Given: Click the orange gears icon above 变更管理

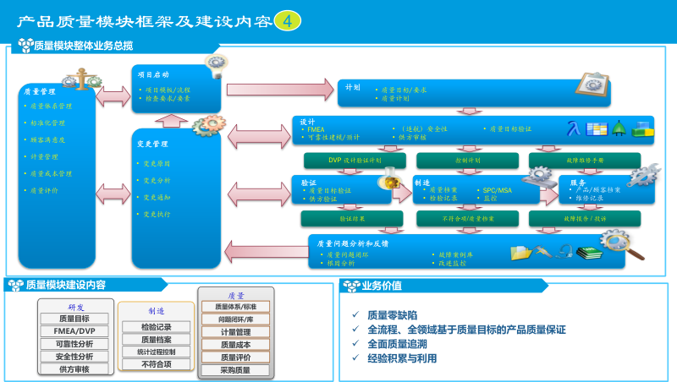Looking at the screenshot, I should click(209, 125).
